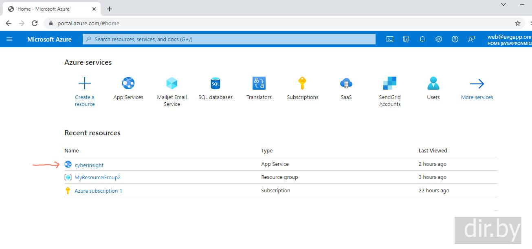Go to SQL databases service
Viewport: 532px width, 249px height.
coord(215,84)
